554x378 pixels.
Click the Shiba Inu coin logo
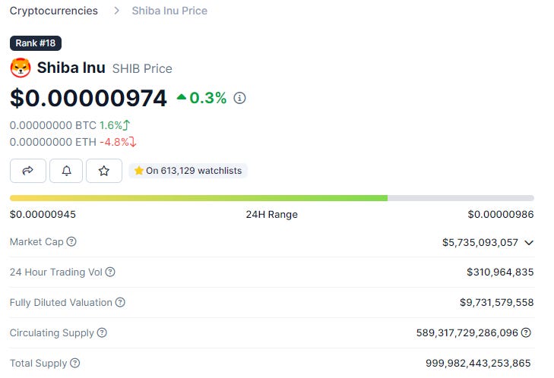[x=21, y=68]
